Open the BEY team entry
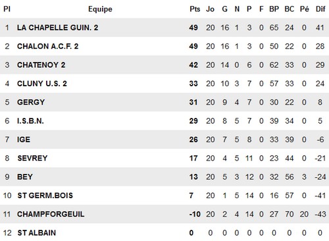 coord(25,177)
